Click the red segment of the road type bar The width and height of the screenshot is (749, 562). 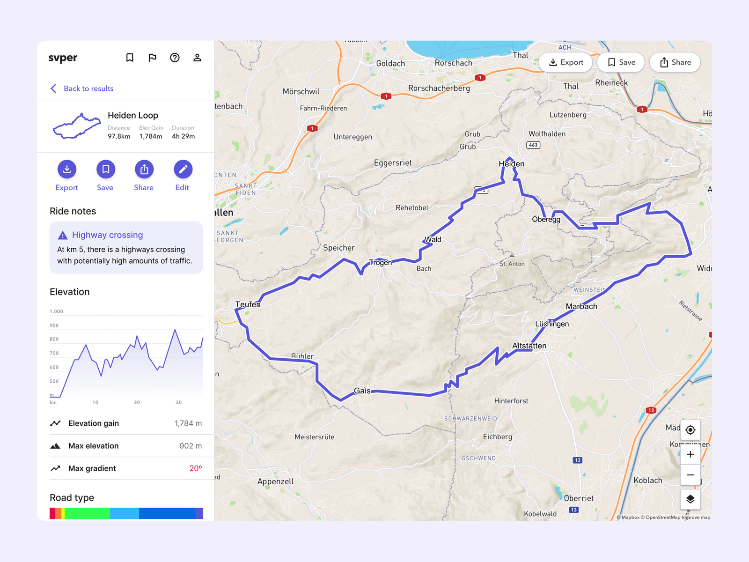53,512
